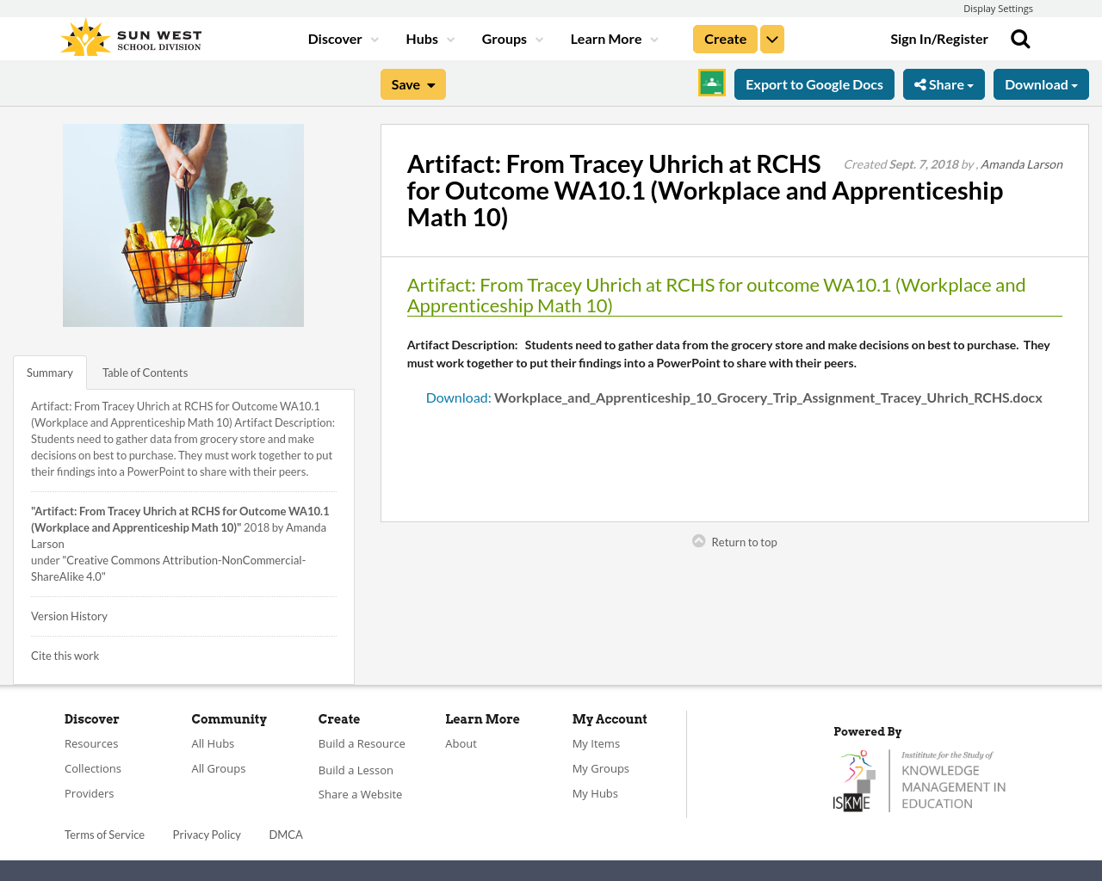The image size is (1102, 881).
Task: Click the grocery basket thumbnail image
Action: 183,225
